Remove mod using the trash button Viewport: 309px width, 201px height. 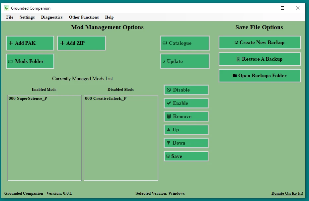coord(186,116)
